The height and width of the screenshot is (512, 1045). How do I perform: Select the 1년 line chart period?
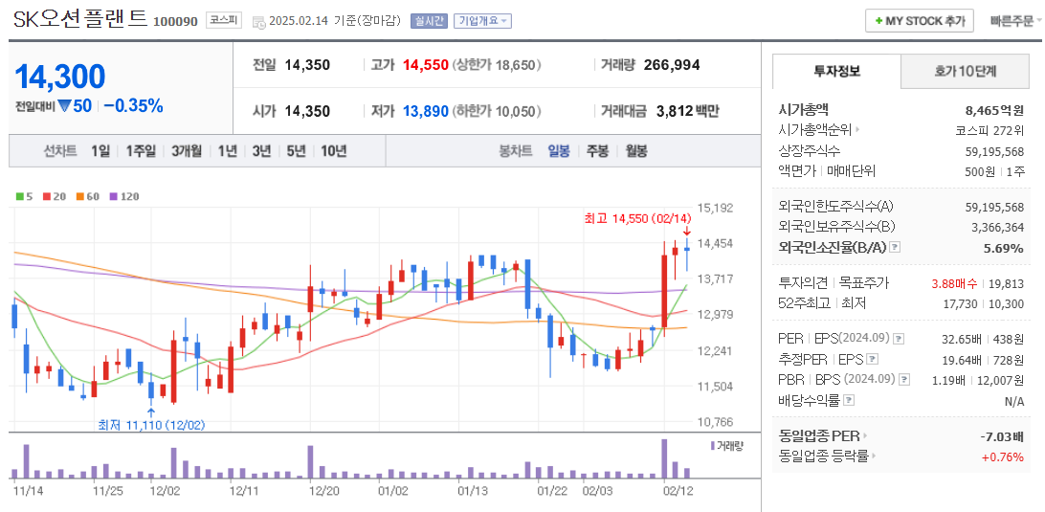pyautogui.click(x=227, y=150)
